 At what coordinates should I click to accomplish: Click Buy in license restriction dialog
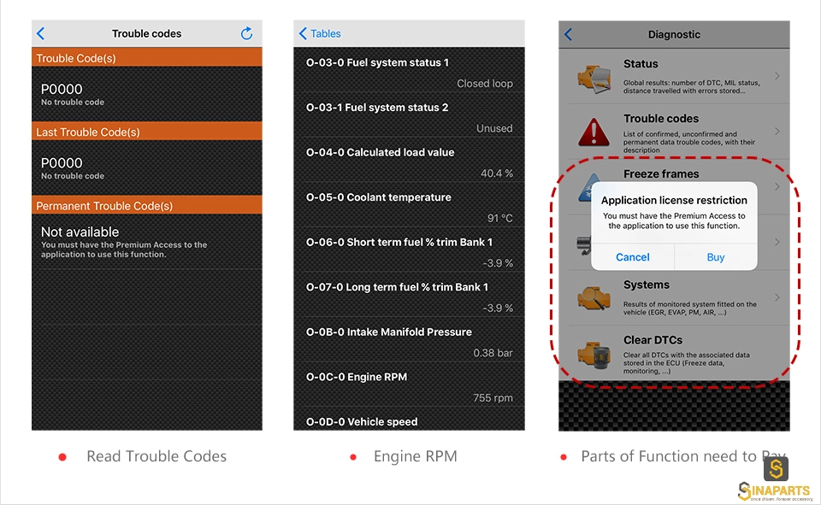(716, 257)
